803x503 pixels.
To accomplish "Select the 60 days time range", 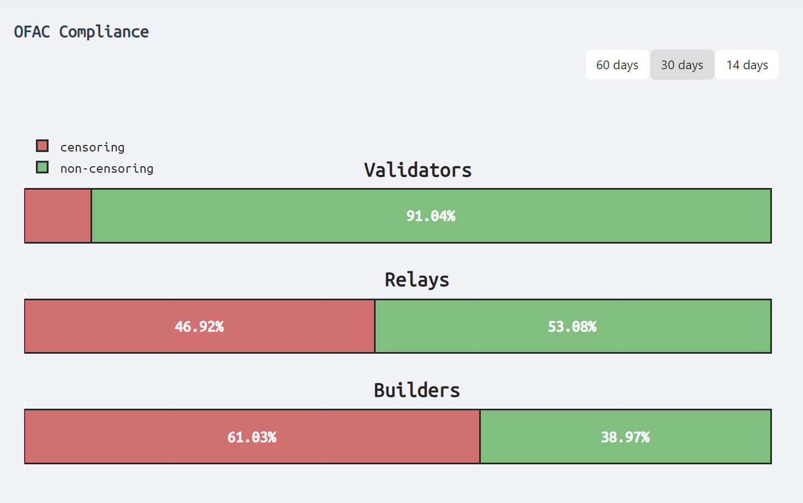I will (x=617, y=65).
